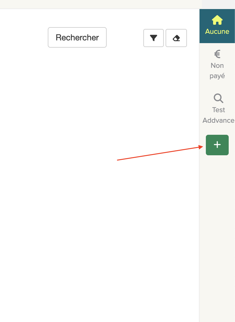Click the euro symbol icon
The width and height of the screenshot is (235, 322).
(x=217, y=54)
